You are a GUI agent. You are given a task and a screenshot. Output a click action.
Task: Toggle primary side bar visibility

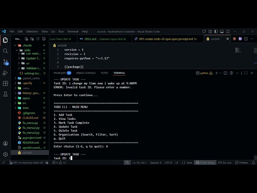pos(216,31)
